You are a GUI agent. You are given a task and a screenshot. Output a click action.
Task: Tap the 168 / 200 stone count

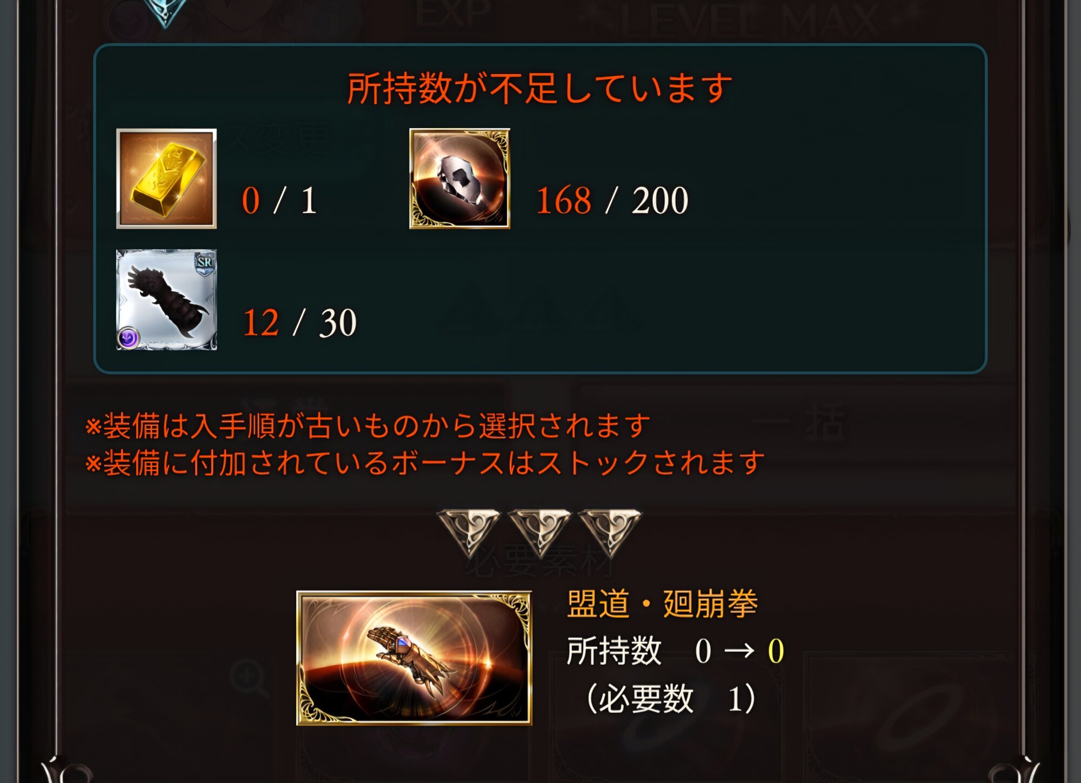click(x=612, y=201)
